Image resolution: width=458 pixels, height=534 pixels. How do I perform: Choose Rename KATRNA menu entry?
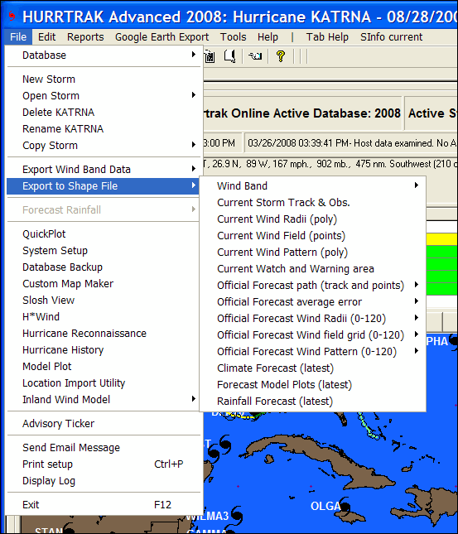[103, 128]
